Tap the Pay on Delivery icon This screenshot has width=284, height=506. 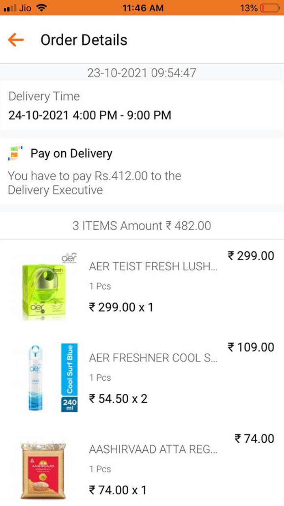pos(16,153)
